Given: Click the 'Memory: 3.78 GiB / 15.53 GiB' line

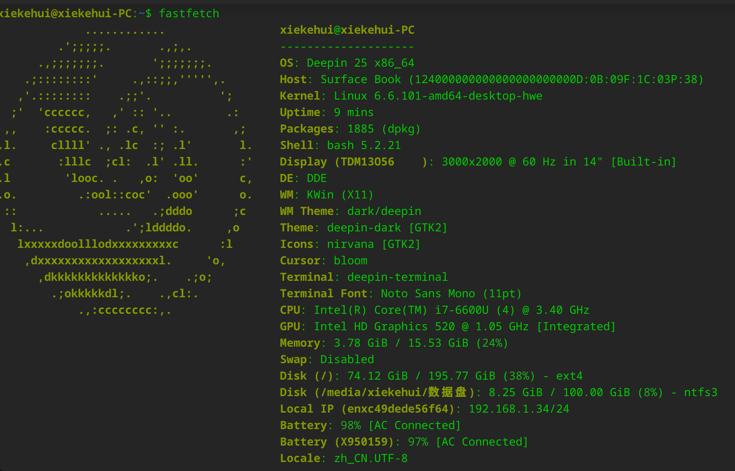Looking at the screenshot, I should tap(394, 343).
